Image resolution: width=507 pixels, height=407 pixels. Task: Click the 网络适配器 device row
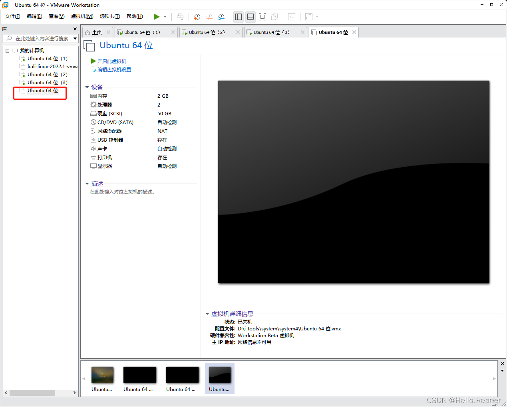pyautogui.click(x=133, y=131)
